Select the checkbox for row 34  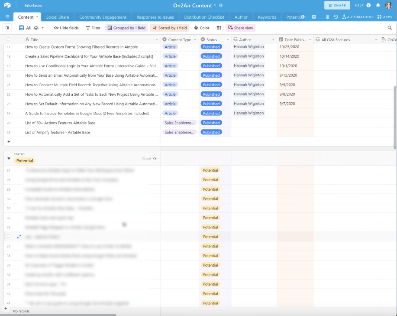click(x=8, y=237)
